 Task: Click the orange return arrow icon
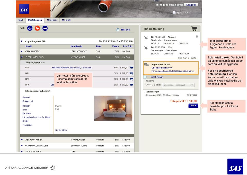tap(37, 28)
